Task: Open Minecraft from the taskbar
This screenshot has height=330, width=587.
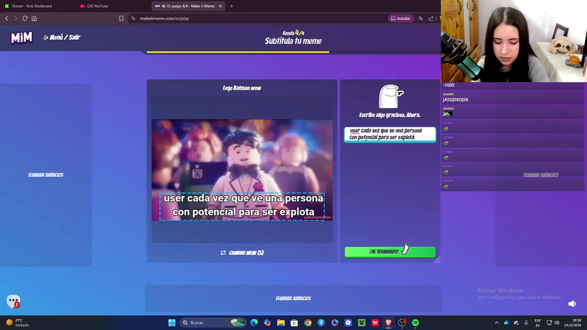Action: (361, 323)
